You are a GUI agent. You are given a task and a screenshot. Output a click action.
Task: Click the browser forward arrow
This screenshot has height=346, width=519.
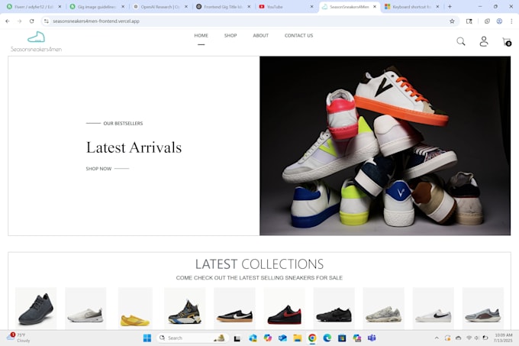pyautogui.click(x=20, y=21)
